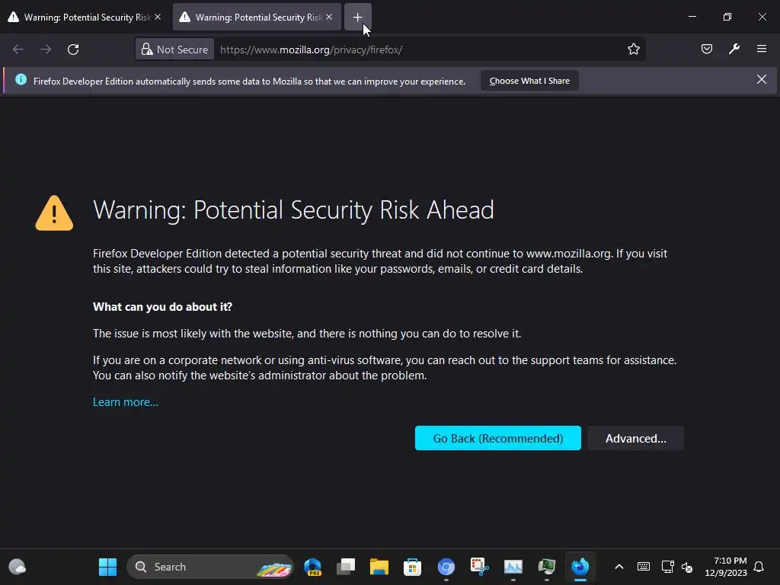This screenshot has height=585, width=780.
Task: Switch to the performance monitor graph app
Action: coord(513,567)
